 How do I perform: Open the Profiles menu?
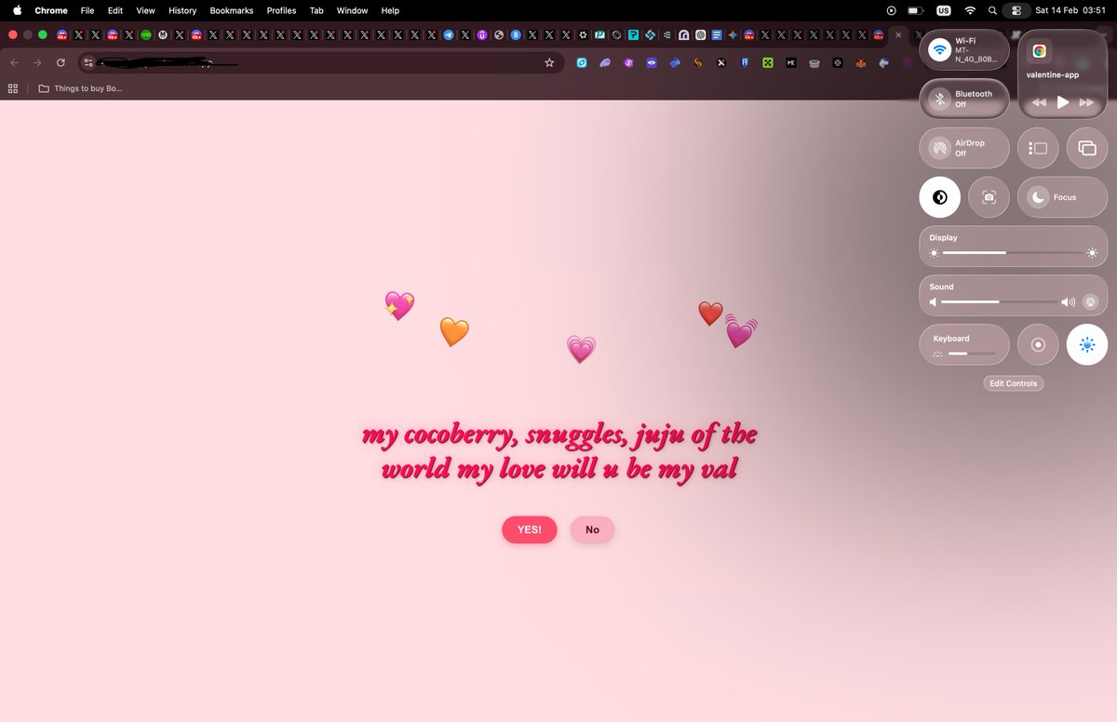281,10
